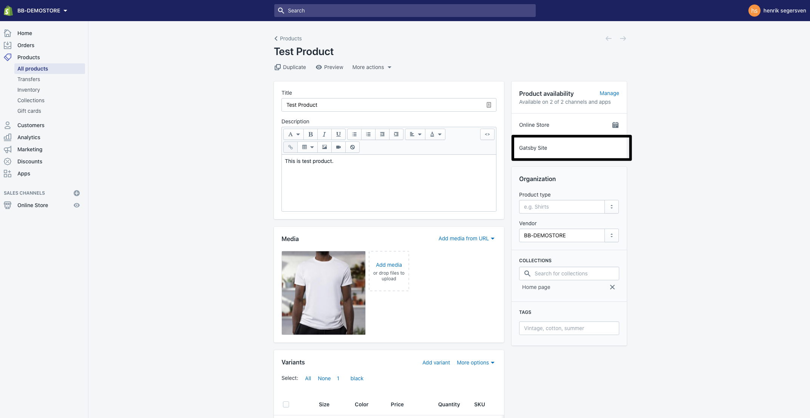The image size is (810, 418).
Task: Click the add sales channel plus icon
Action: point(77,193)
